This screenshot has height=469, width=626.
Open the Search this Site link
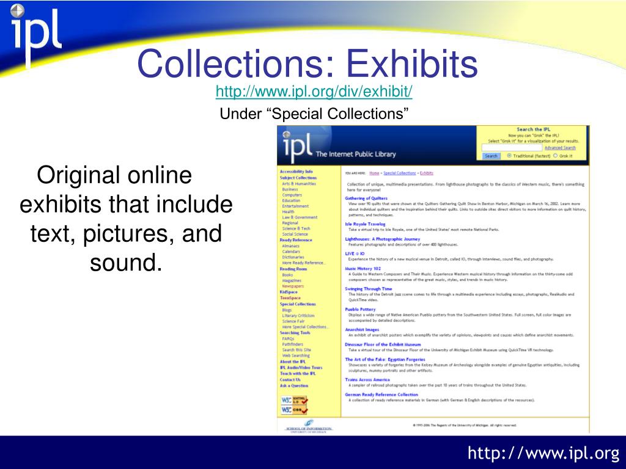(296, 350)
